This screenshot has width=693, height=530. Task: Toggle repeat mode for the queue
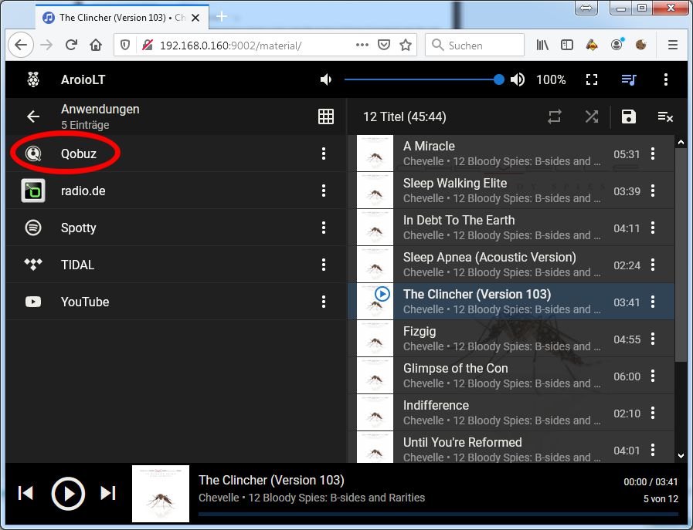(x=554, y=116)
